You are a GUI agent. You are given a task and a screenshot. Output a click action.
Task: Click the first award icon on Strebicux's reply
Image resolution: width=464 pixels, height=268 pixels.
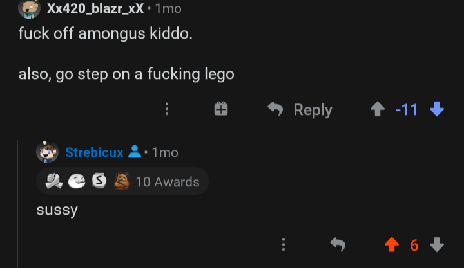coord(53,182)
